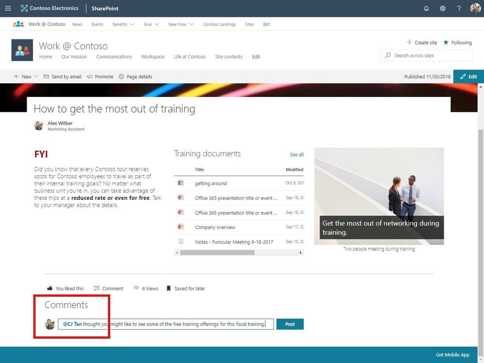Click the Promote command
Image resolution: width=484 pixels, height=363 pixels.
100,76
